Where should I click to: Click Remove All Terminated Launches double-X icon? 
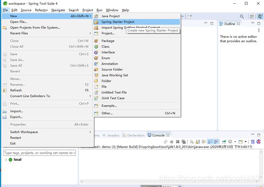(x=183, y=142)
